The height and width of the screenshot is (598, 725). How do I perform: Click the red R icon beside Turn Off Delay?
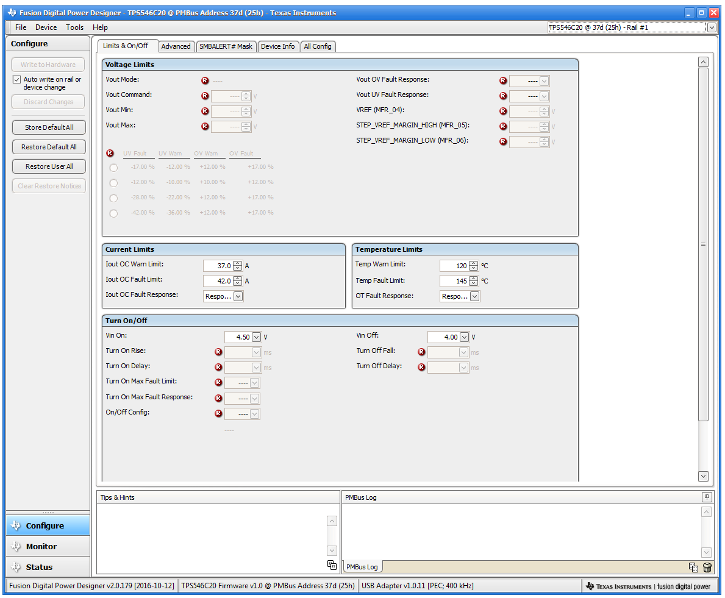pos(421,368)
